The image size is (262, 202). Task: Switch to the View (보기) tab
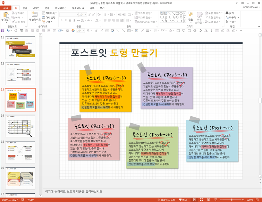pos(102,8)
